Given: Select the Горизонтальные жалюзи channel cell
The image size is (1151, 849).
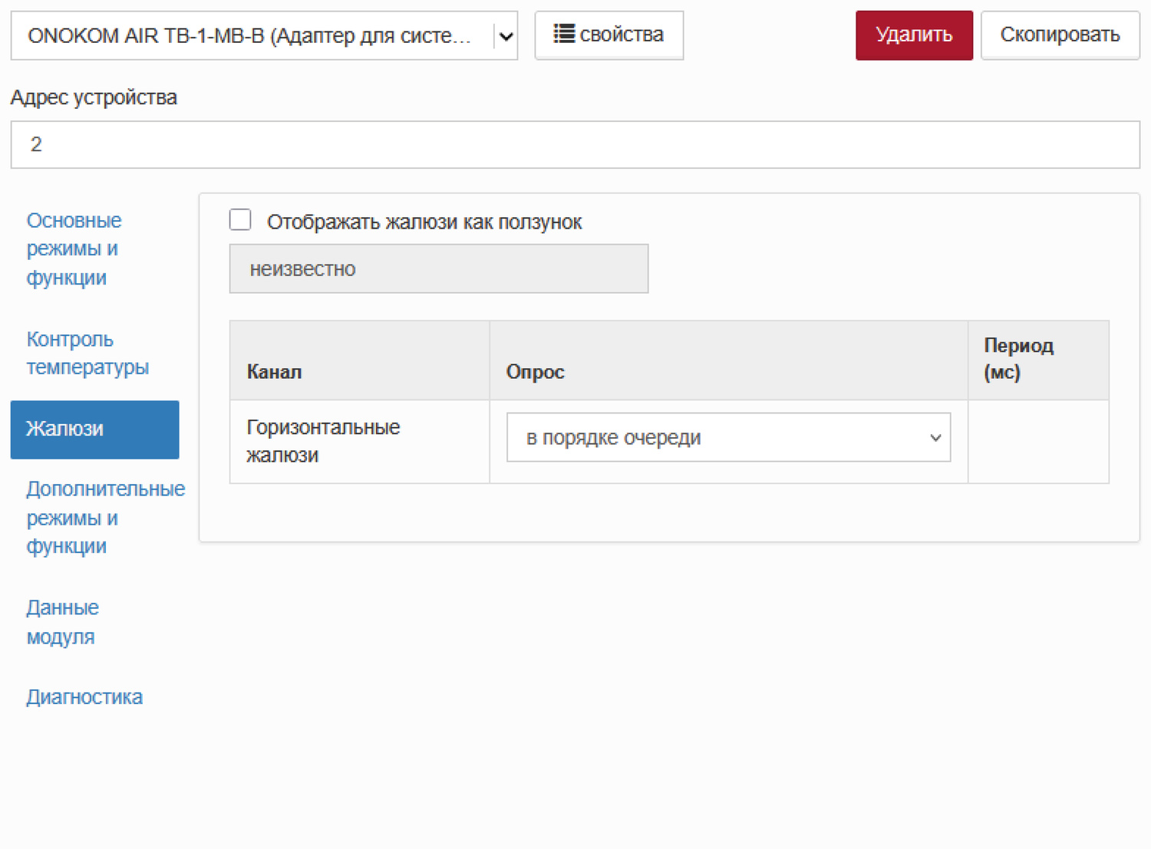Looking at the screenshot, I should [323, 441].
